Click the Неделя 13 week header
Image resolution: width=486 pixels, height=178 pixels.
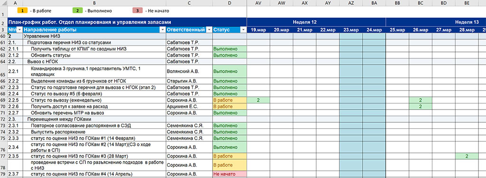tap(436, 22)
